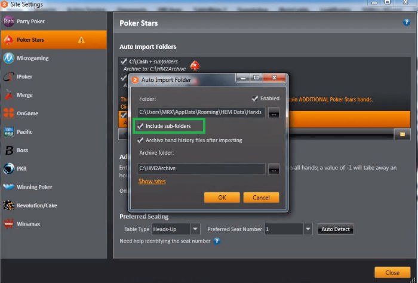Viewport: 418px width, 283px height.
Task: Click the yellow folder browse icon
Action: [x=402, y=134]
